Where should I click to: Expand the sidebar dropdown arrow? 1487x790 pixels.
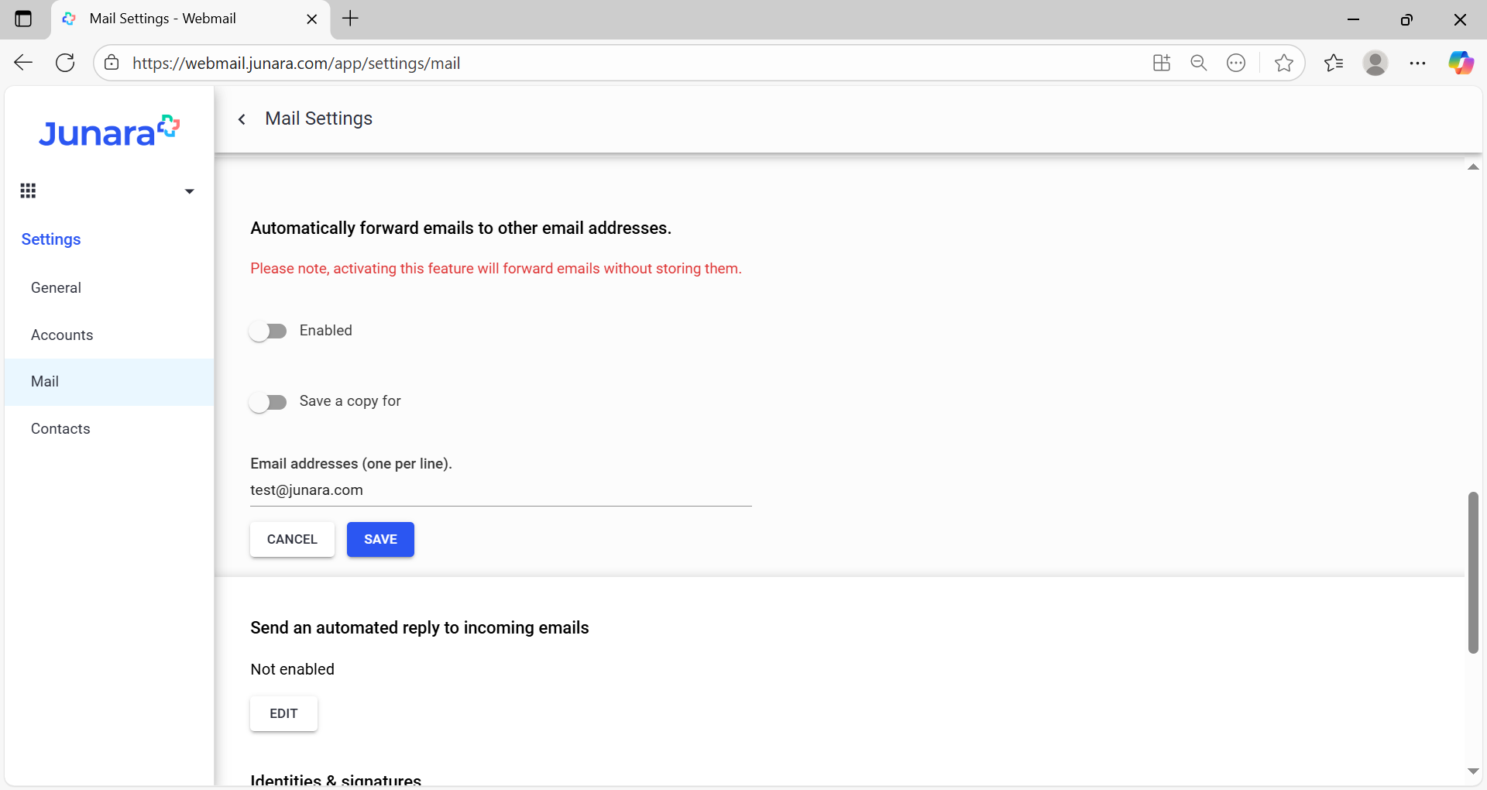189,191
